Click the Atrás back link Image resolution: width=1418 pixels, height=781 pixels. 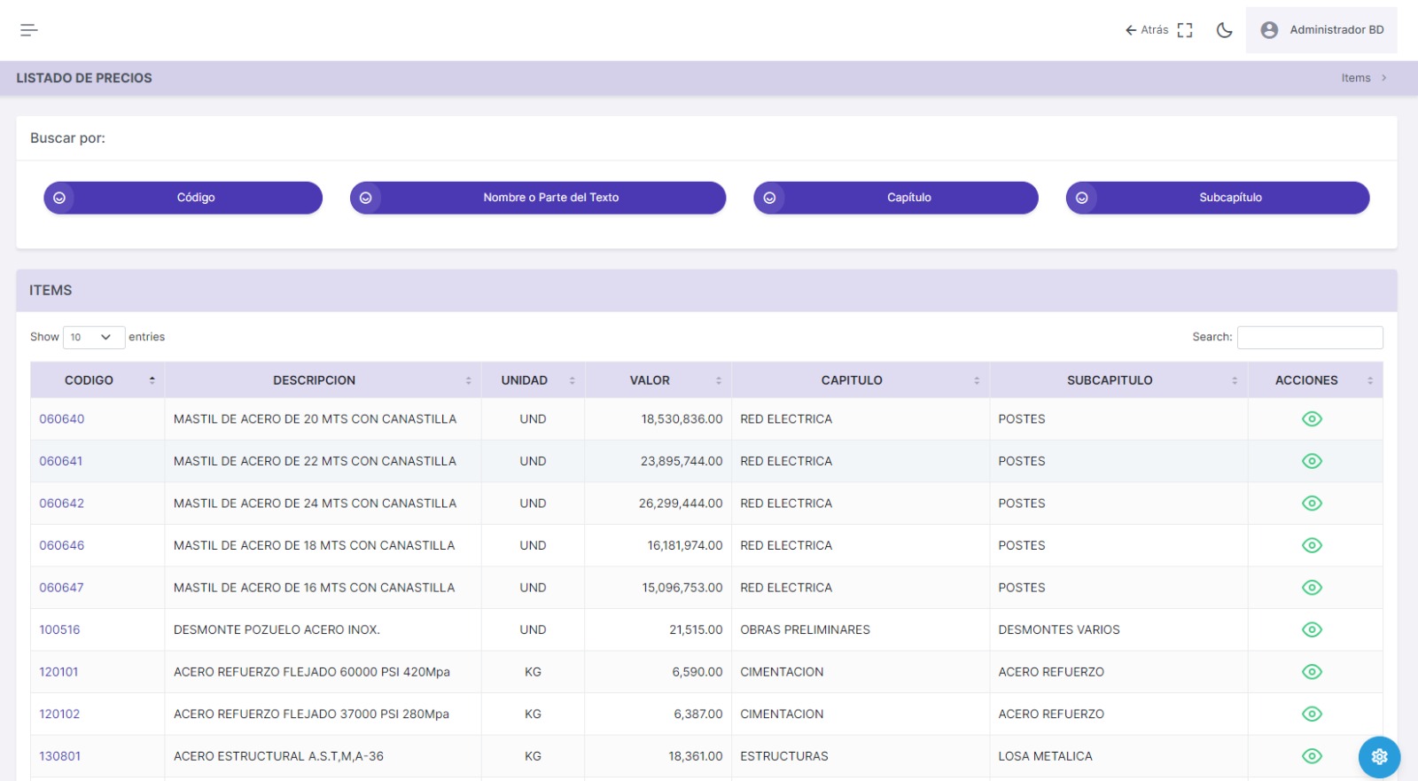click(x=1147, y=30)
